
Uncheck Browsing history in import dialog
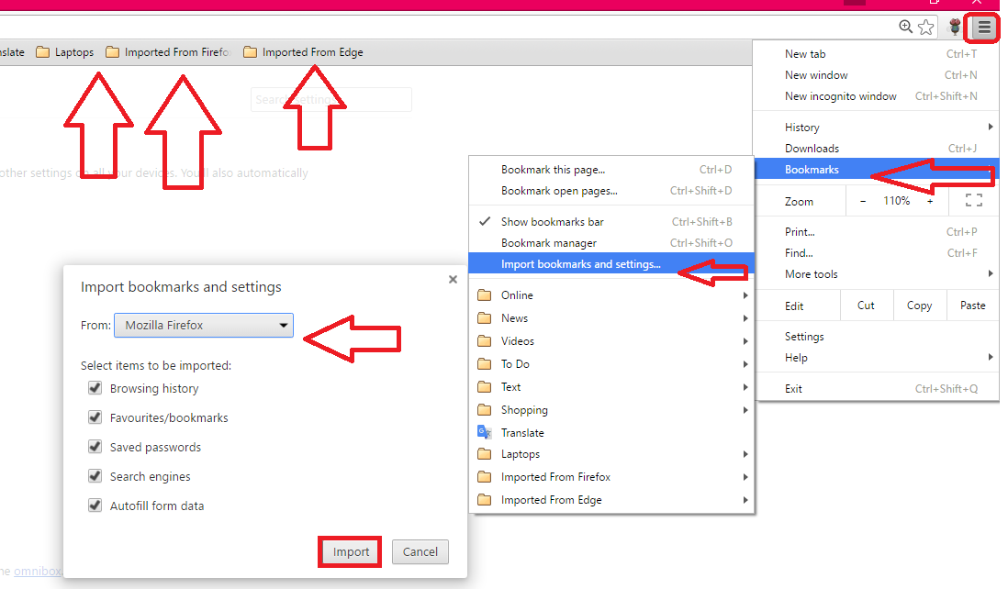tap(95, 387)
